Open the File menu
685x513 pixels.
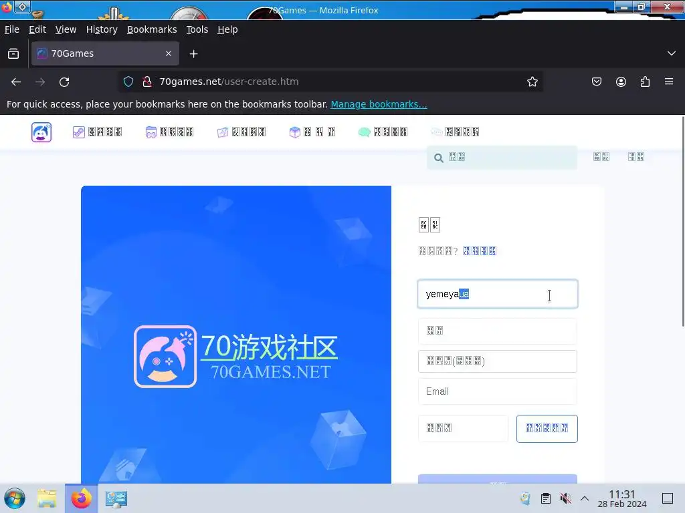pyautogui.click(x=12, y=29)
